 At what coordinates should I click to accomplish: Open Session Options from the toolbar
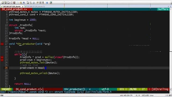(37, 3)
